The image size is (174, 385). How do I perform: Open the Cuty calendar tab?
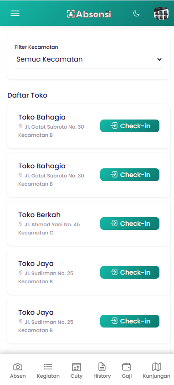(77, 370)
